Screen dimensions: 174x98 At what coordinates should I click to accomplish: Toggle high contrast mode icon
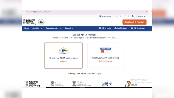coord(132,16)
